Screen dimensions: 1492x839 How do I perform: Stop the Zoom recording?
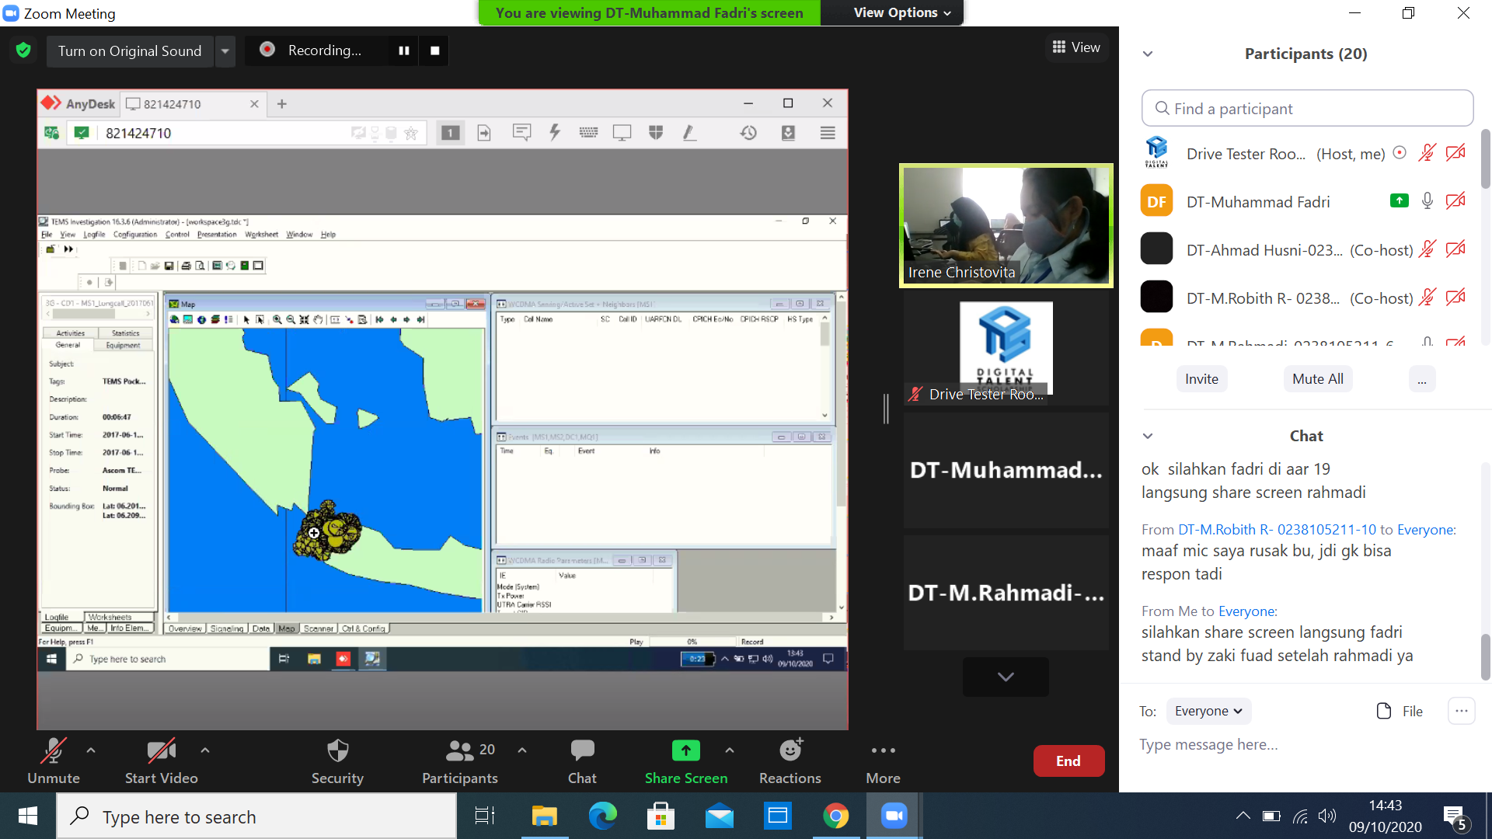[x=435, y=50]
